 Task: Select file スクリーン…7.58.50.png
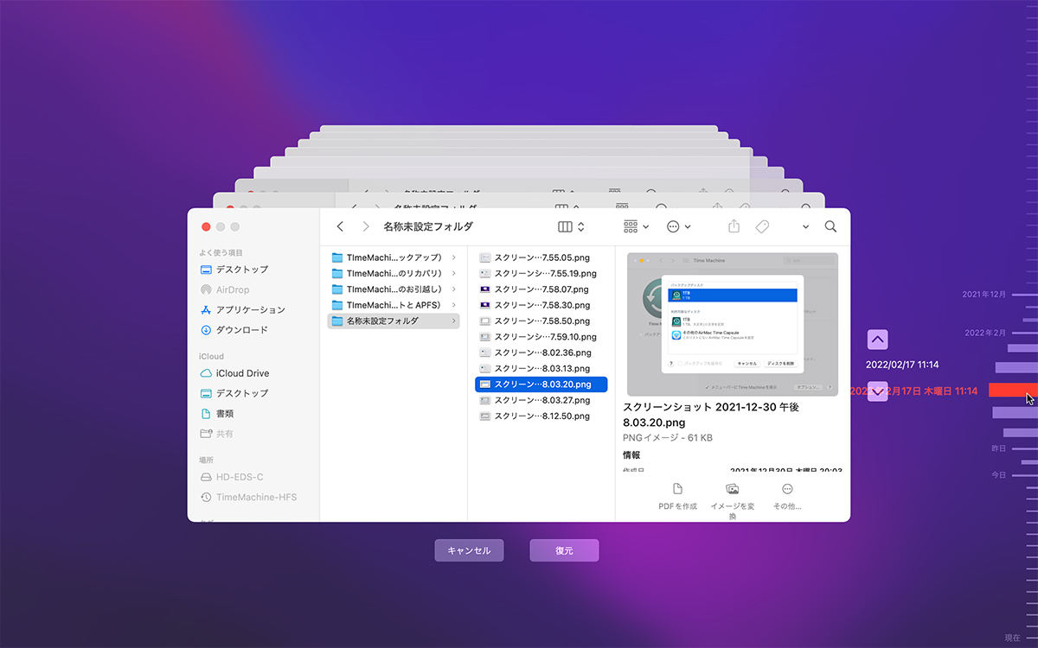[x=541, y=321]
